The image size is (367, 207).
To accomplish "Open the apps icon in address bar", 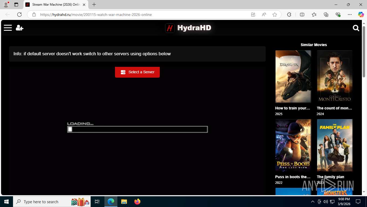I will [x=253, y=15].
